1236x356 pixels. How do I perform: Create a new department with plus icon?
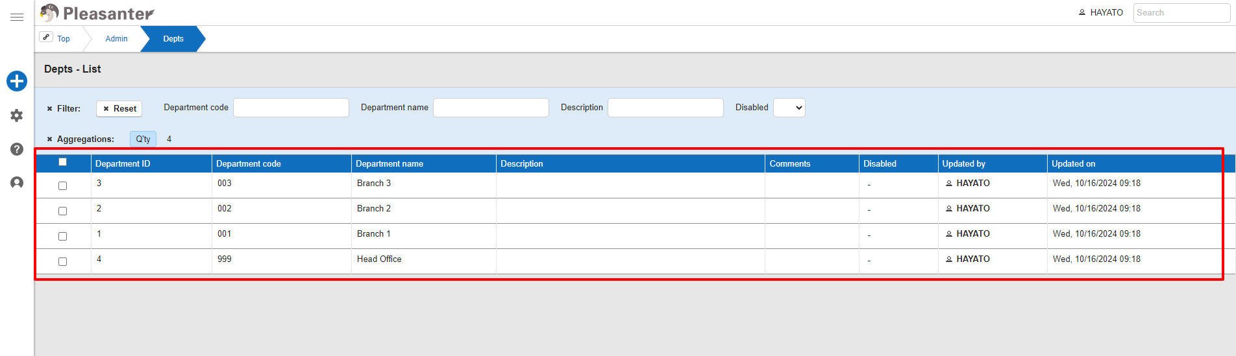tap(17, 81)
